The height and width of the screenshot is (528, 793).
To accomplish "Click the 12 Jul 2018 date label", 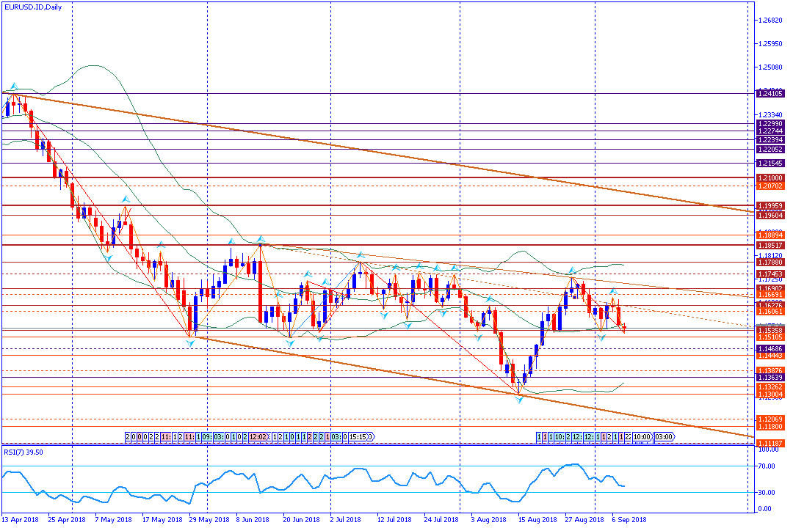I will (x=394, y=520).
